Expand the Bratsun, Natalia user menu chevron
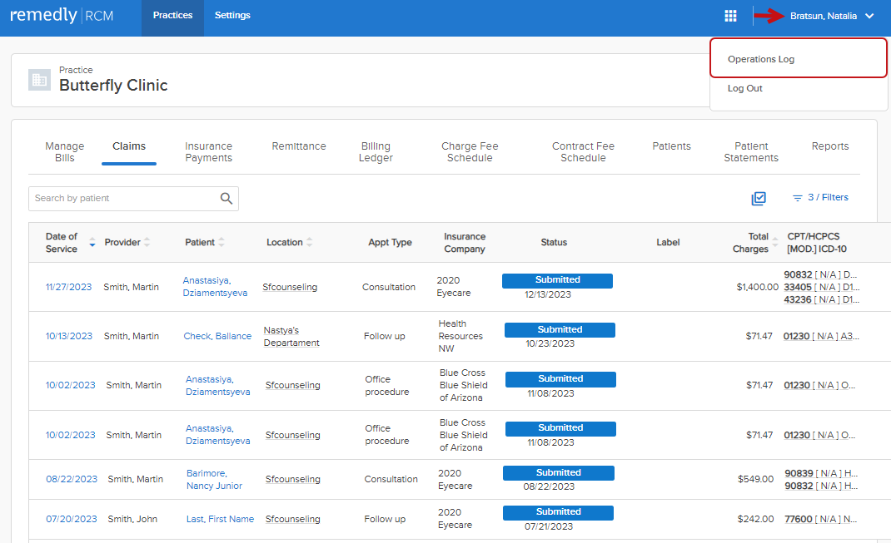The image size is (891, 543). coord(869,16)
